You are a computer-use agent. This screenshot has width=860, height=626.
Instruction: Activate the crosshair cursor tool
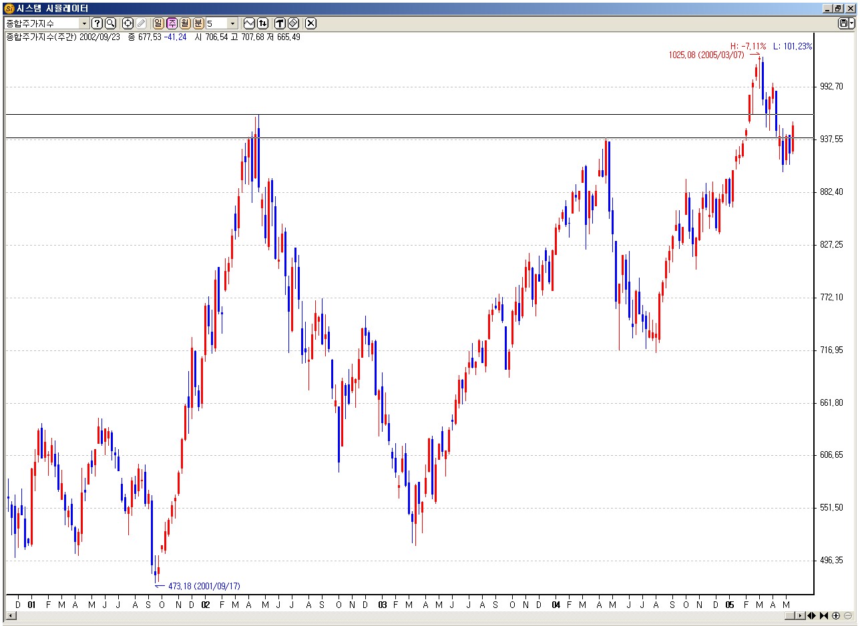pos(128,23)
